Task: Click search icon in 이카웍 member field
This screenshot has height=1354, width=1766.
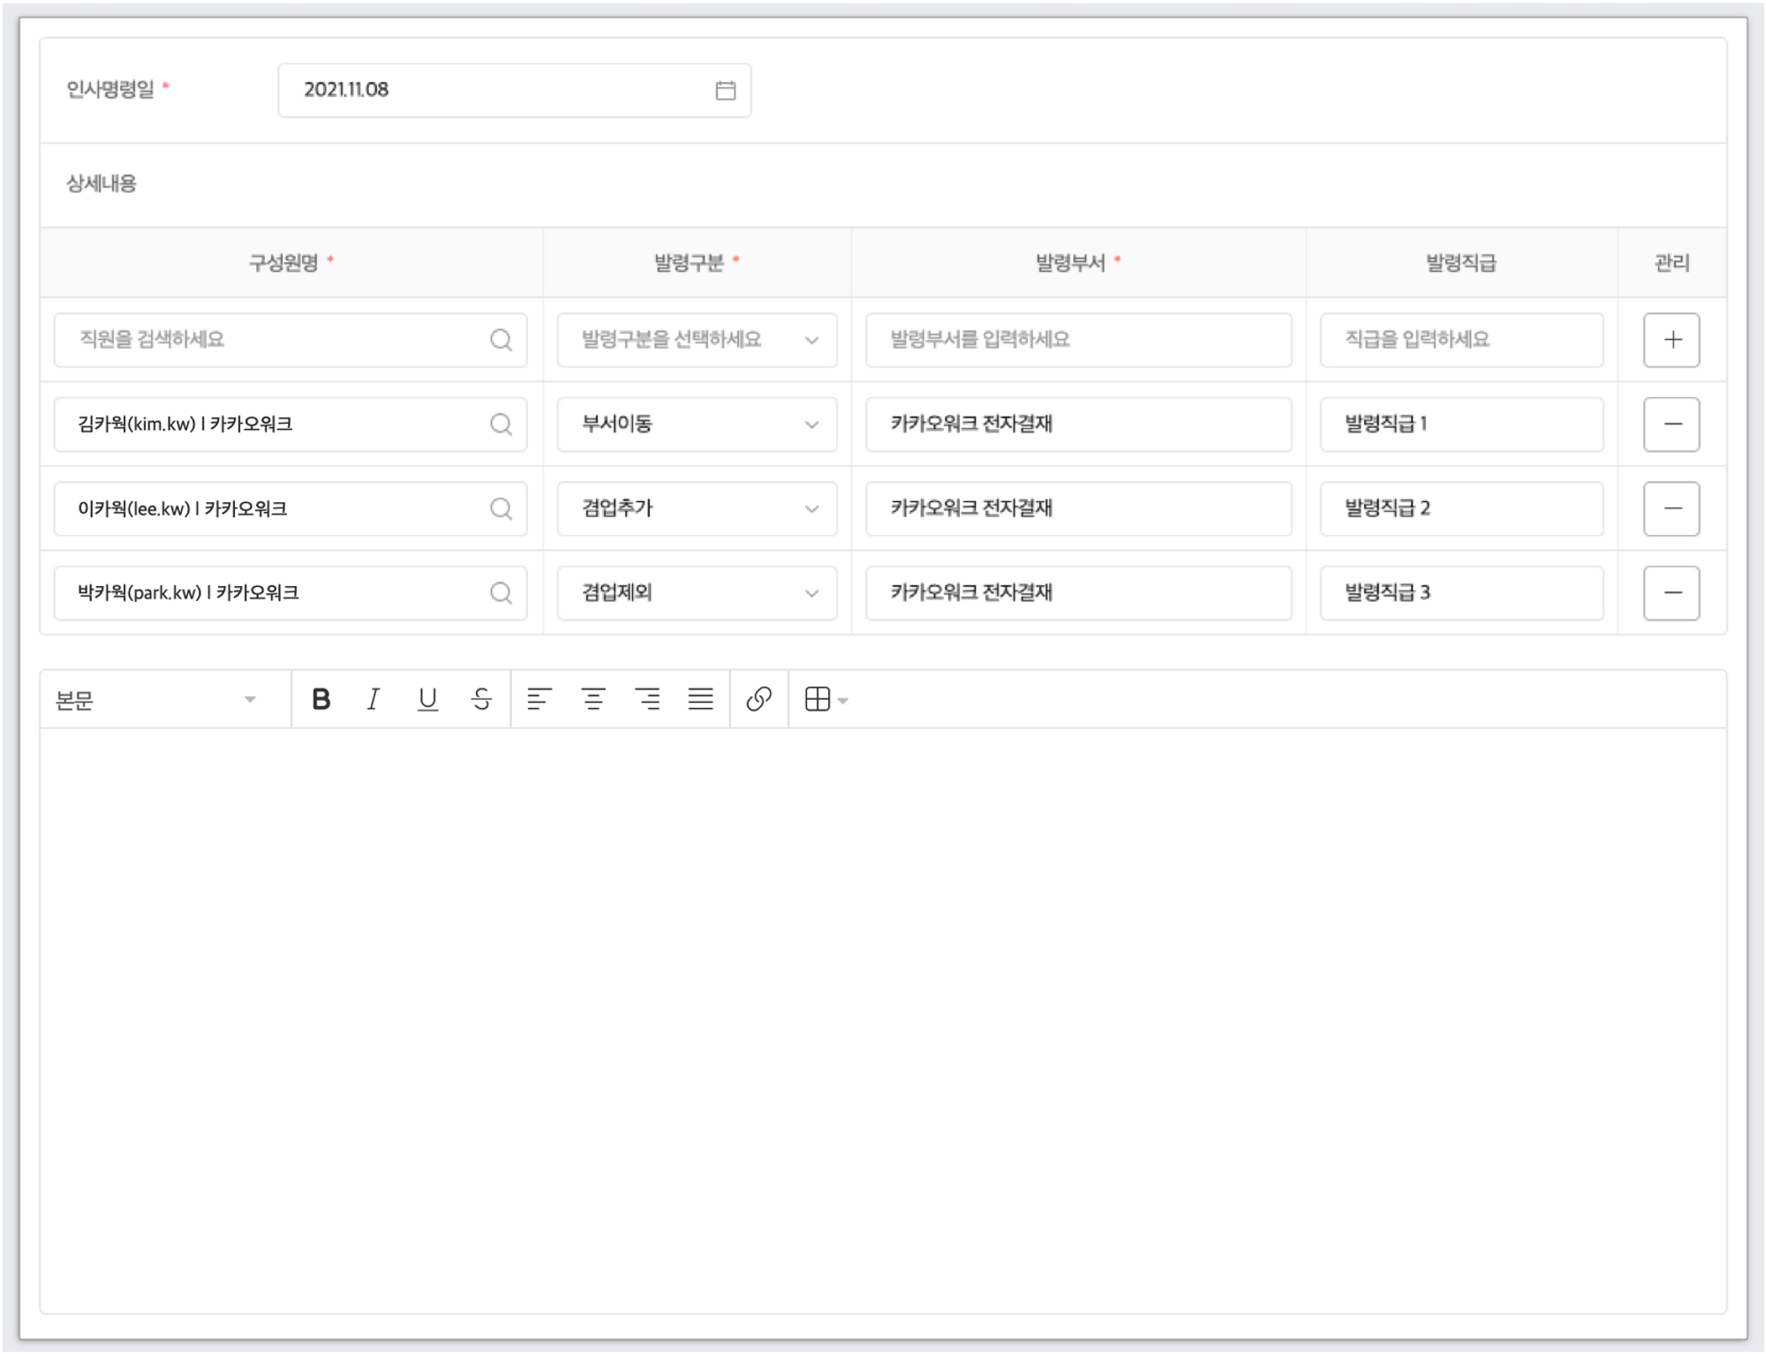Action: point(501,508)
